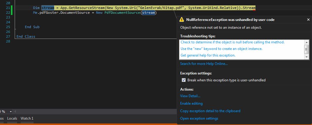Switch to the Locals tab

[12, 118]
